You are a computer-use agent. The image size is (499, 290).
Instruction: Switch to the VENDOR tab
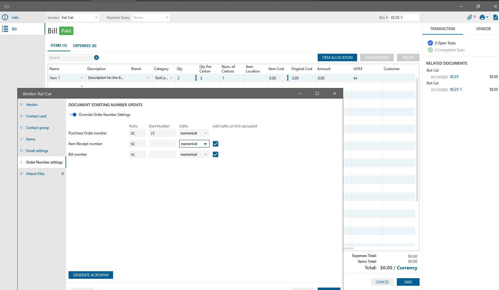[x=483, y=29]
